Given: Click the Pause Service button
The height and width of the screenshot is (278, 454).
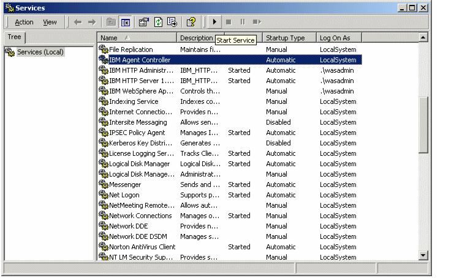Looking at the screenshot, I should (243, 22).
